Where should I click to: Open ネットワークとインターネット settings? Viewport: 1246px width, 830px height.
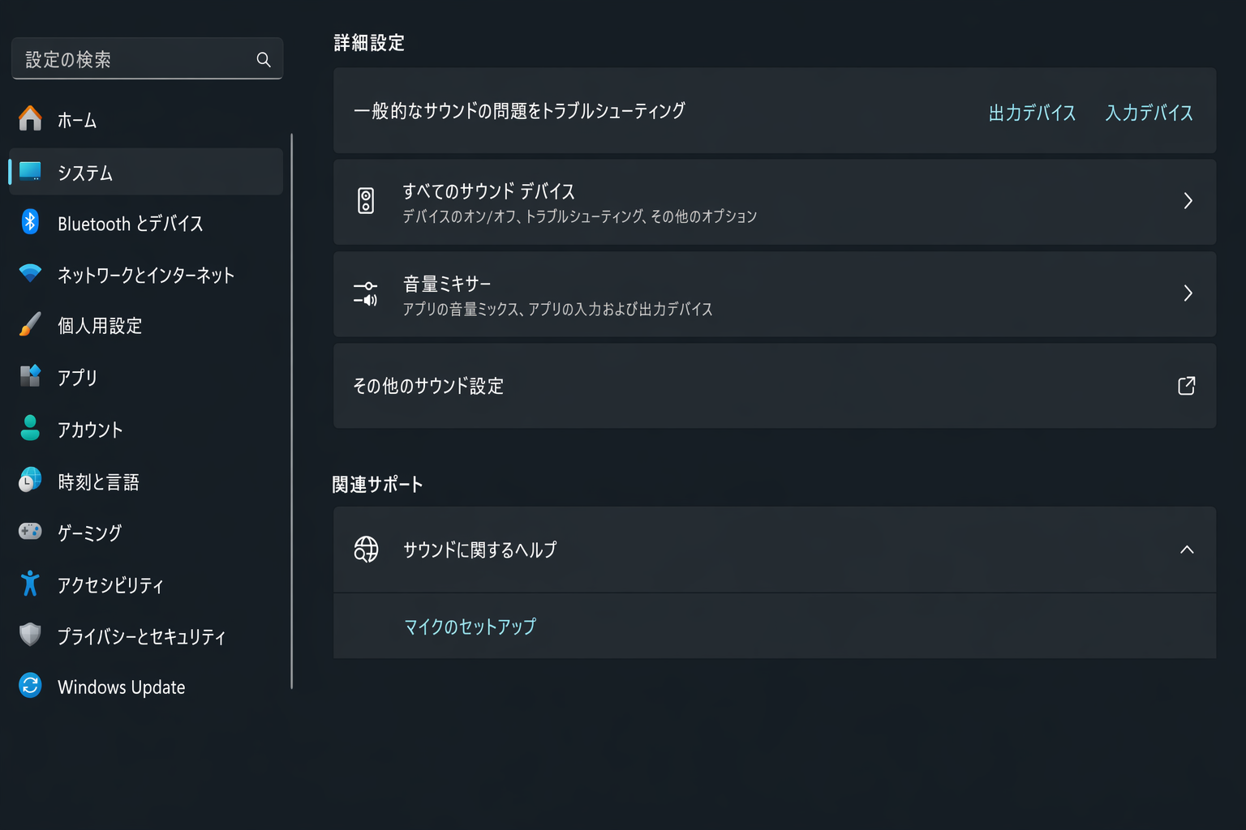pyautogui.click(x=146, y=275)
